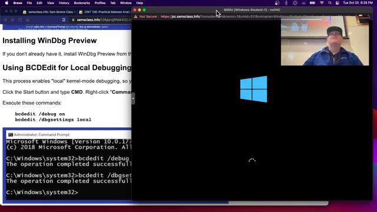The width and height of the screenshot is (377, 212).
Task: Click the thermometer-shaped menu bar icon
Action: point(286,3)
